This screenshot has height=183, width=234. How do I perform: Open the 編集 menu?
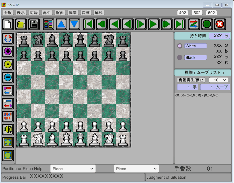73,13
